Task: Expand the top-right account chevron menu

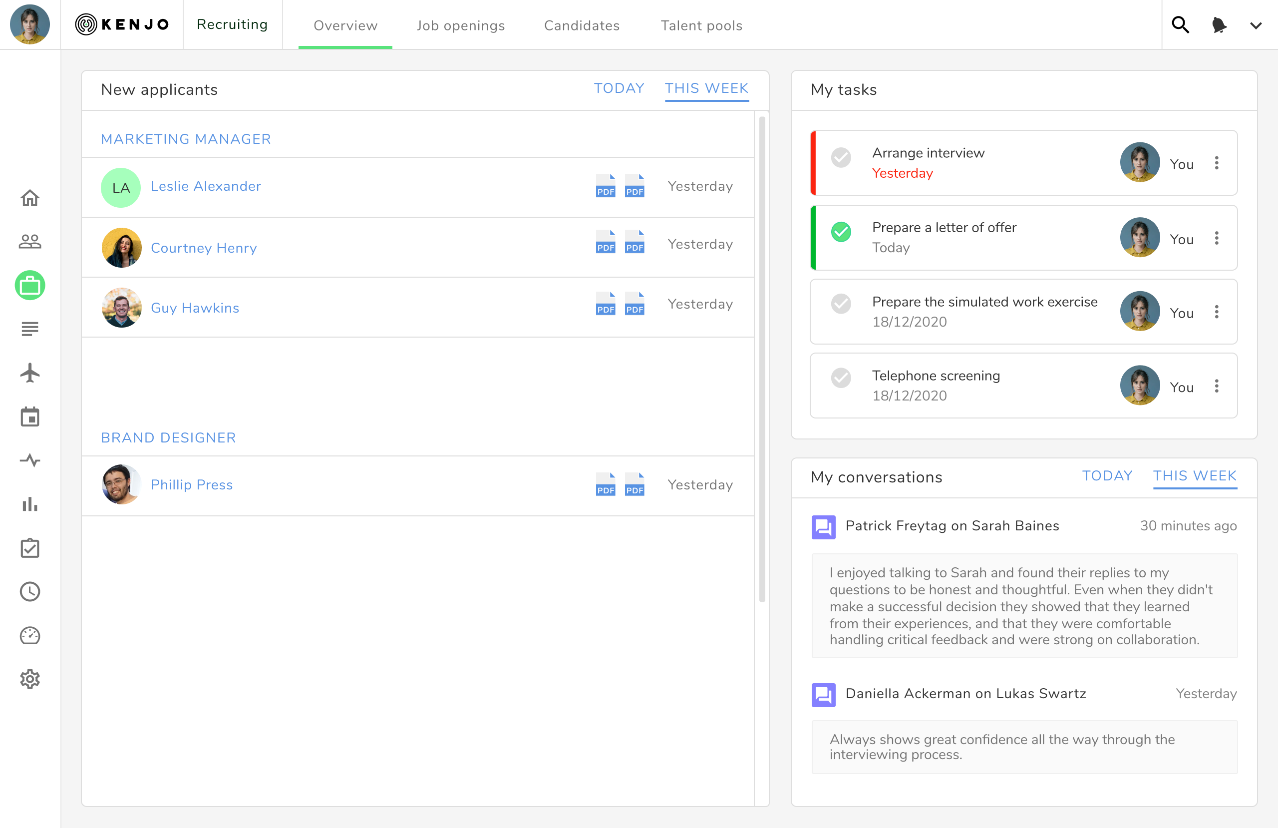Action: [1256, 25]
